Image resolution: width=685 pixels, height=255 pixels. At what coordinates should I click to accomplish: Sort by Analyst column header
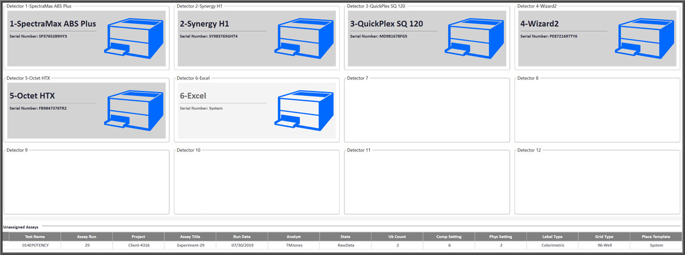pyautogui.click(x=293, y=236)
